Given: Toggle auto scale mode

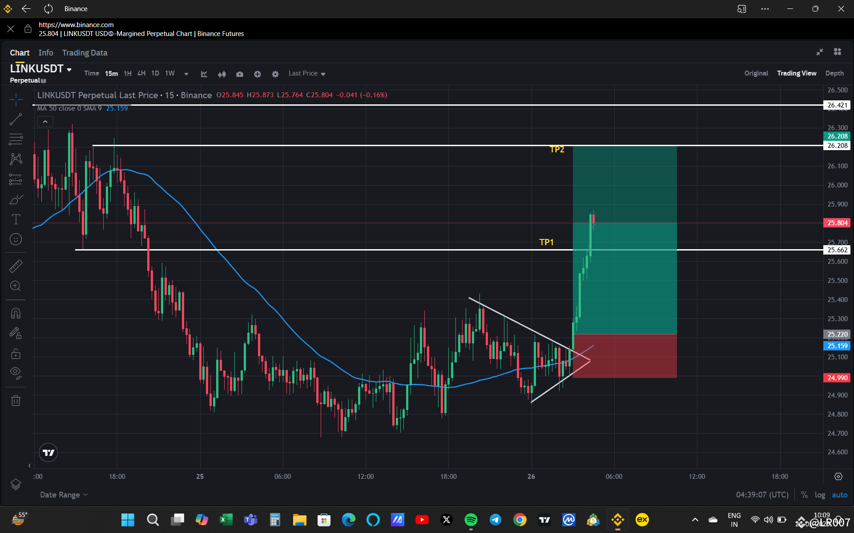Looking at the screenshot, I should click(x=840, y=495).
